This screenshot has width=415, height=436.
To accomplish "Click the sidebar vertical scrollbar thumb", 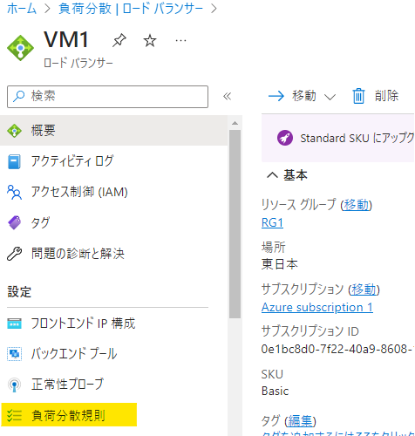I will point(235,224).
